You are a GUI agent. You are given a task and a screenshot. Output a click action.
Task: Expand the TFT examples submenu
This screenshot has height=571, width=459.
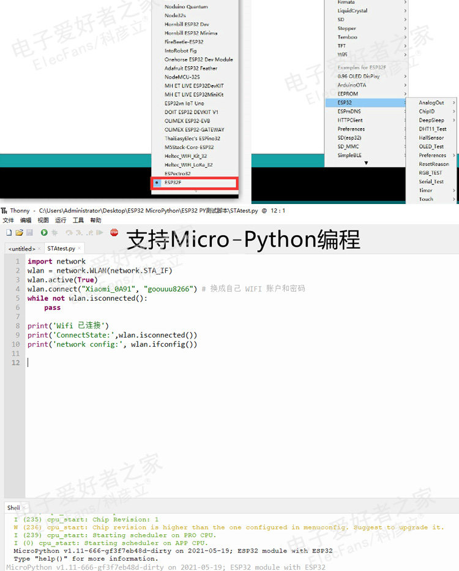pos(365,46)
